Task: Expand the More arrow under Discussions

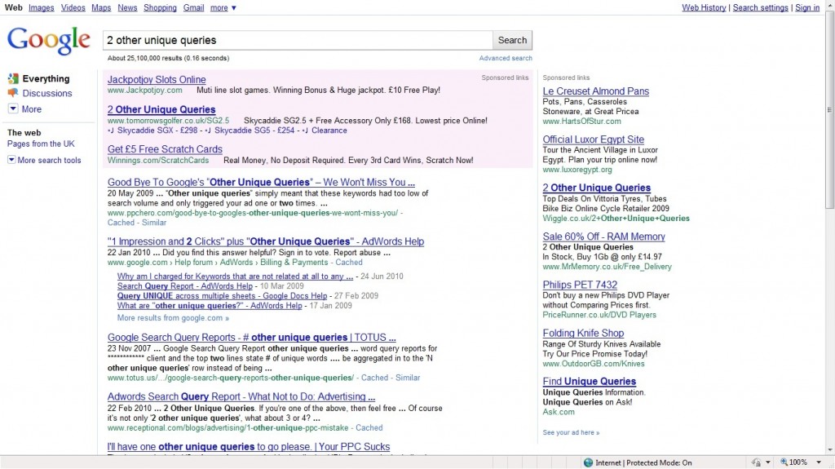Action: [x=13, y=108]
